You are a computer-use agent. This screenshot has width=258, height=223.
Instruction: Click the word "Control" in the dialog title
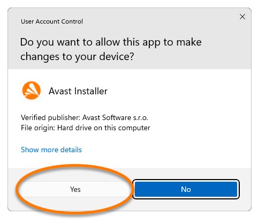point(72,21)
